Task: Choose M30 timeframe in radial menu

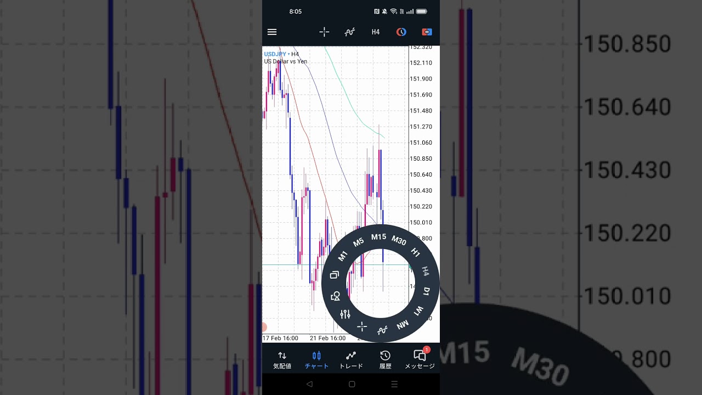Action: (x=399, y=241)
